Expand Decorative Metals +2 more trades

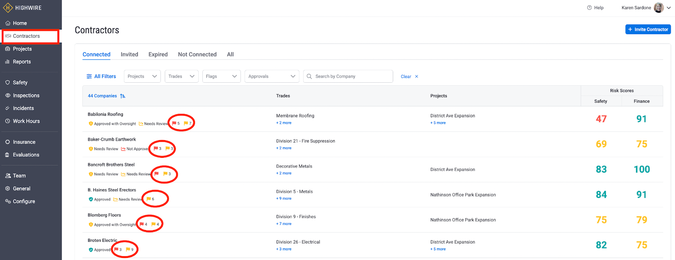point(284,173)
